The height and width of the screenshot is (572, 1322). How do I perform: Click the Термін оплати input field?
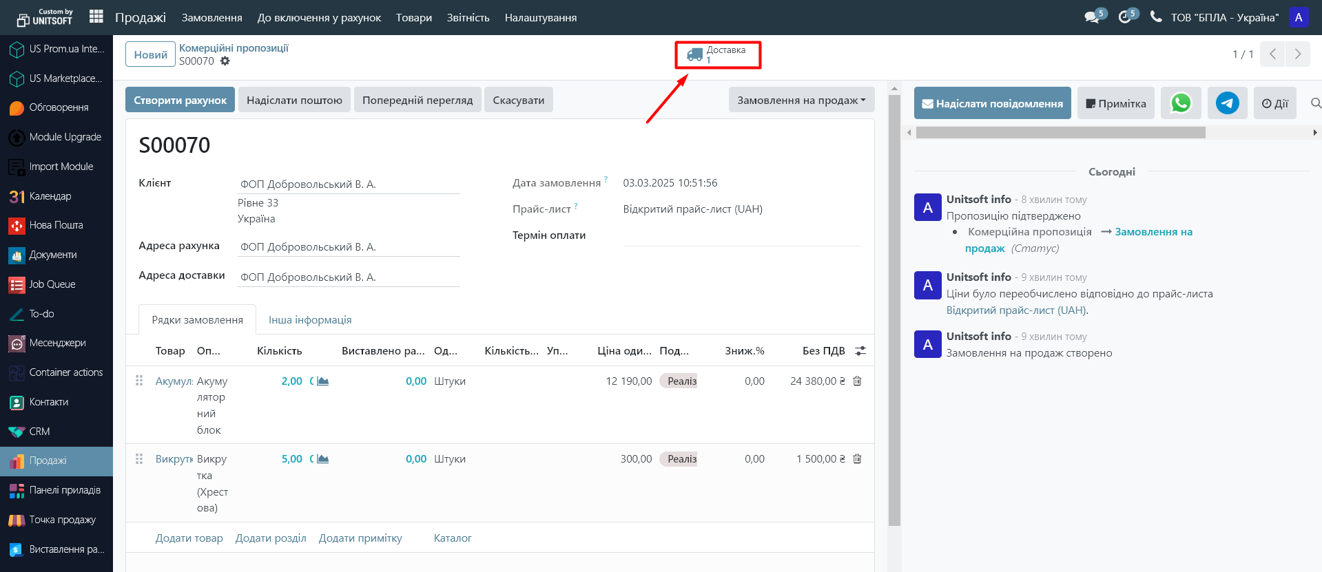[x=741, y=235]
